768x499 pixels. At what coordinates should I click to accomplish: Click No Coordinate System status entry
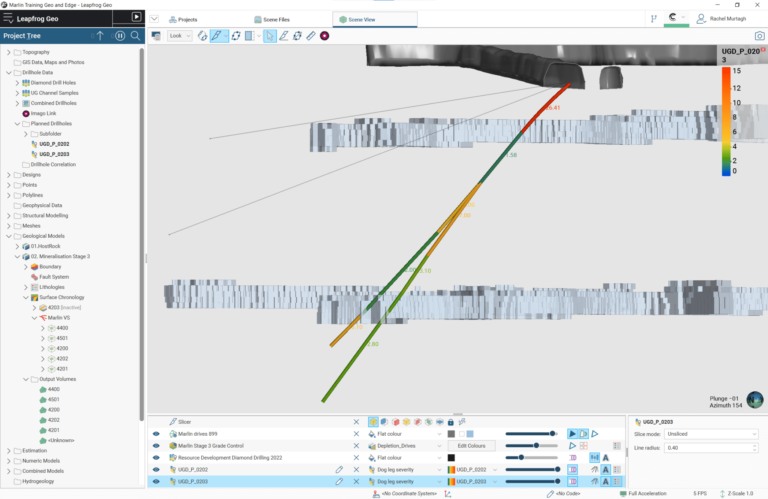point(405,494)
